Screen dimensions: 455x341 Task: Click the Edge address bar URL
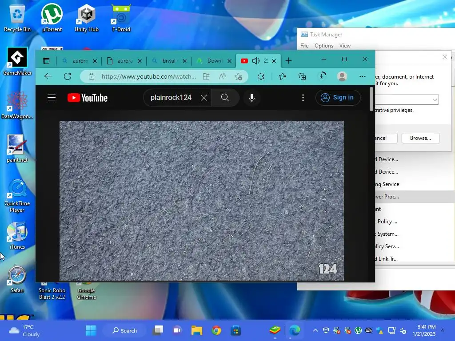click(x=148, y=76)
